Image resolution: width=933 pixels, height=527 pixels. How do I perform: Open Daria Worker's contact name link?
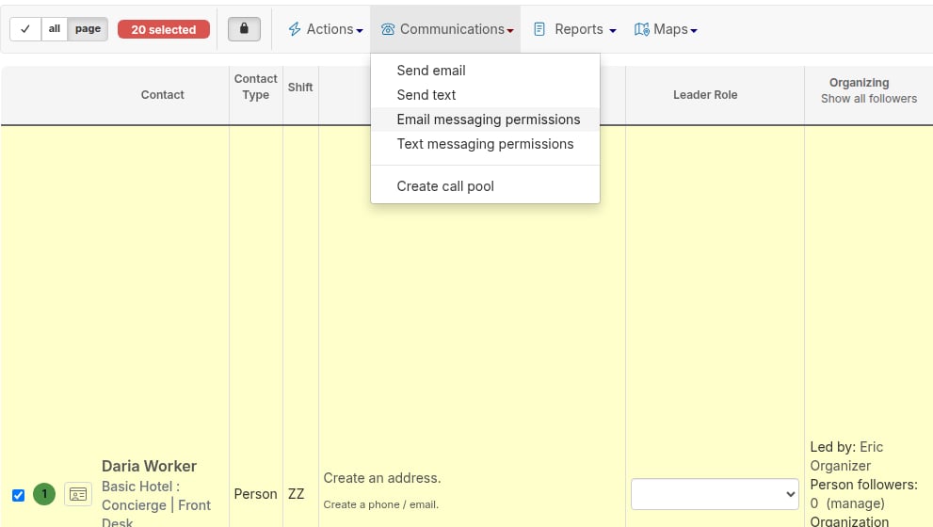click(149, 466)
